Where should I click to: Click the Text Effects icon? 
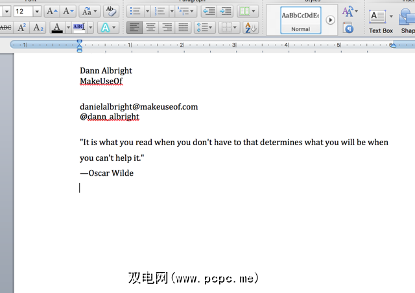coord(105,27)
